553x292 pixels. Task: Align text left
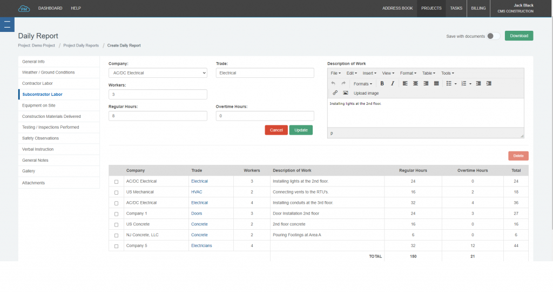tap(405, 83)
